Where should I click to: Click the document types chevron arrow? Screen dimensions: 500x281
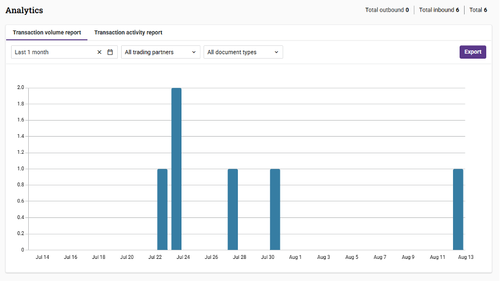276,53
